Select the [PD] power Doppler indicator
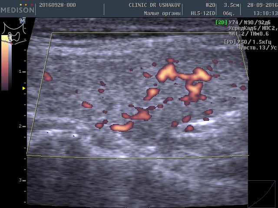 229,42
